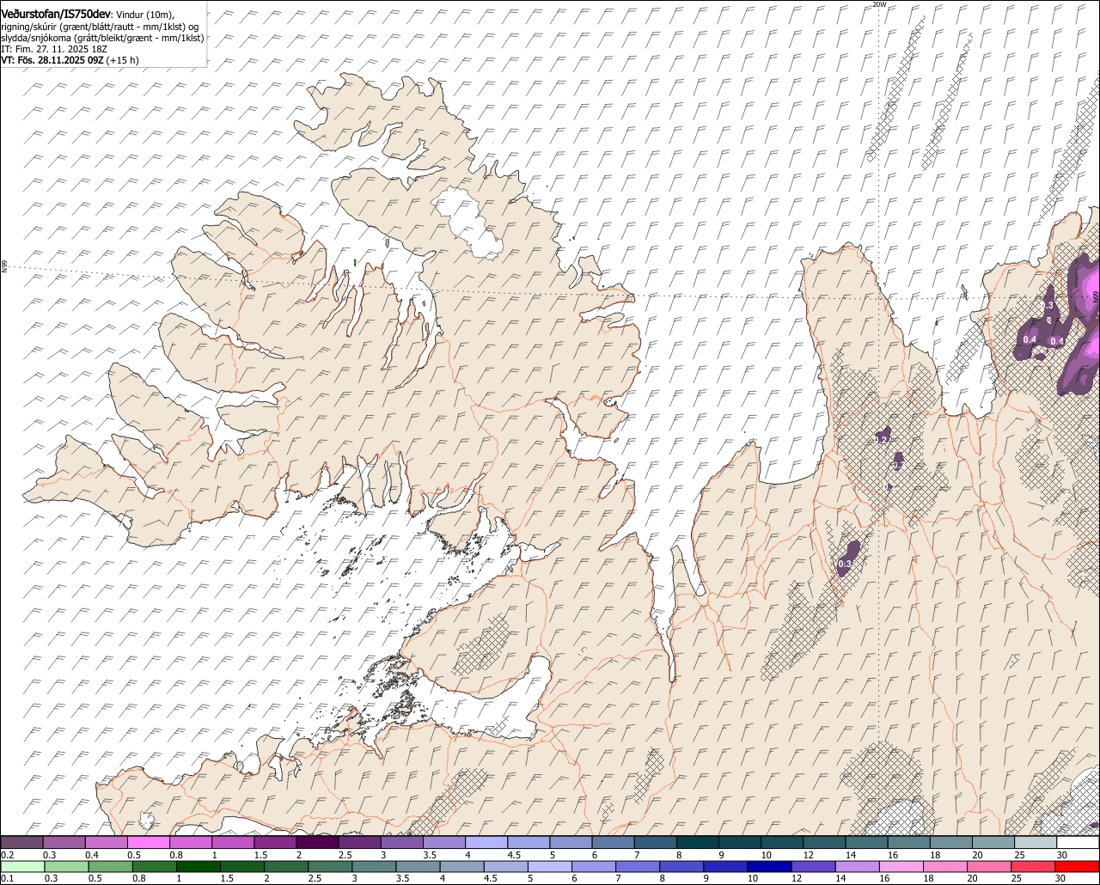Click the gray-blue 3.5 rain legend swatch

pos(418,866)
